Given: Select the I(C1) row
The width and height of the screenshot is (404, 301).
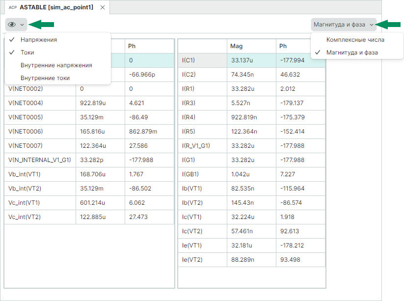Looking at the screenshot, I should pyautogui.click(x=189, y=60).
